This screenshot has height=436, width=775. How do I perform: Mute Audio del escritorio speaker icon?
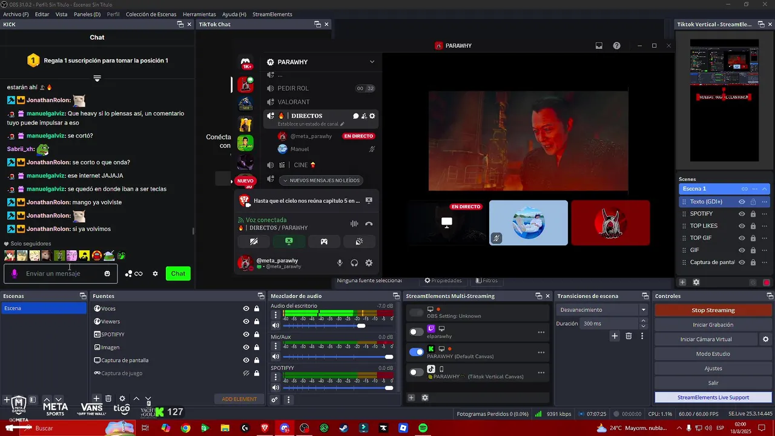[x=276, y=326]
